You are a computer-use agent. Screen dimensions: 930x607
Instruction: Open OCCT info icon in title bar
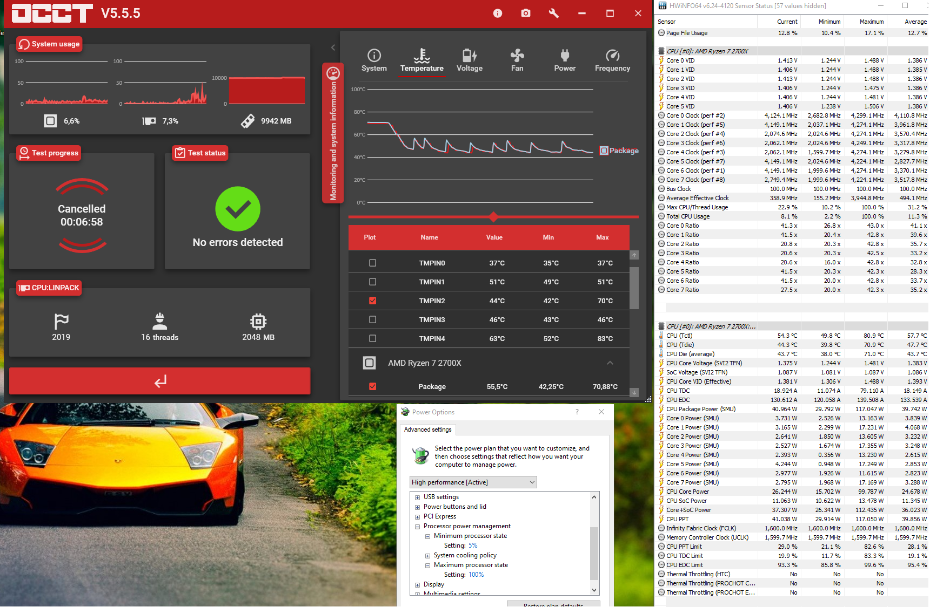pos(498,13)
